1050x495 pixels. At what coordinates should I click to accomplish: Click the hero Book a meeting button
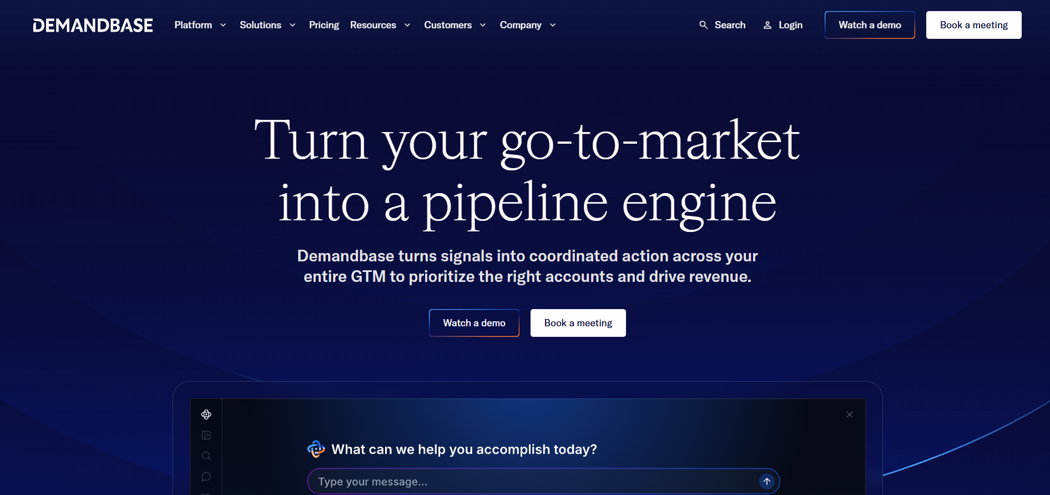pyautogui.click(x=578, y=323)
